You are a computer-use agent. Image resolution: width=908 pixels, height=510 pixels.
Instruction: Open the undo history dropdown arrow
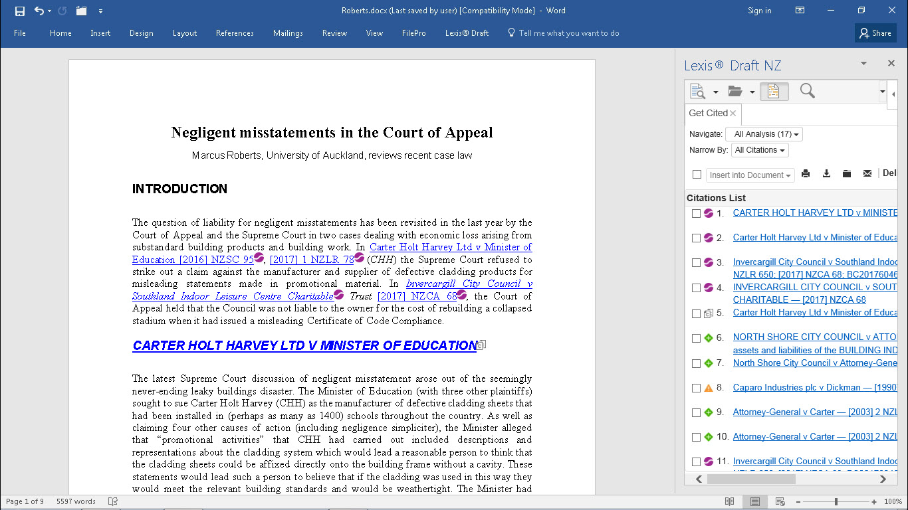pos(50,11)
